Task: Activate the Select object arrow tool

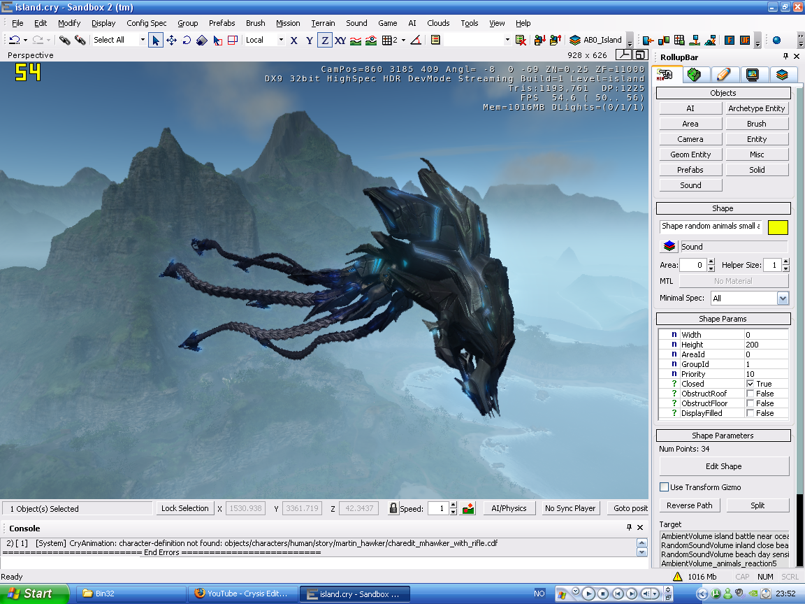Action: [156, 40]
